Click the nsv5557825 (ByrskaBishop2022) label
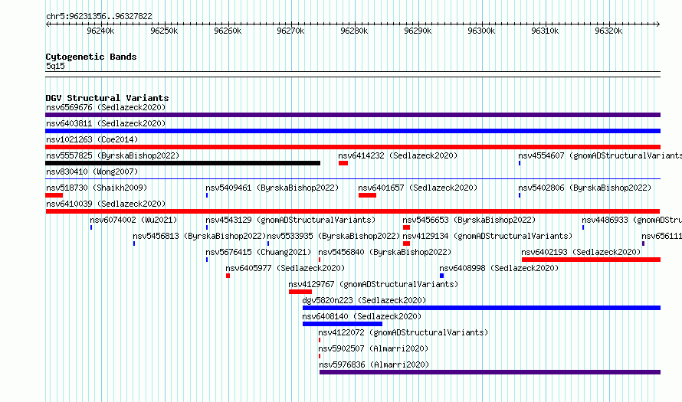Screen dimensions: 682x402 point(113,155)
